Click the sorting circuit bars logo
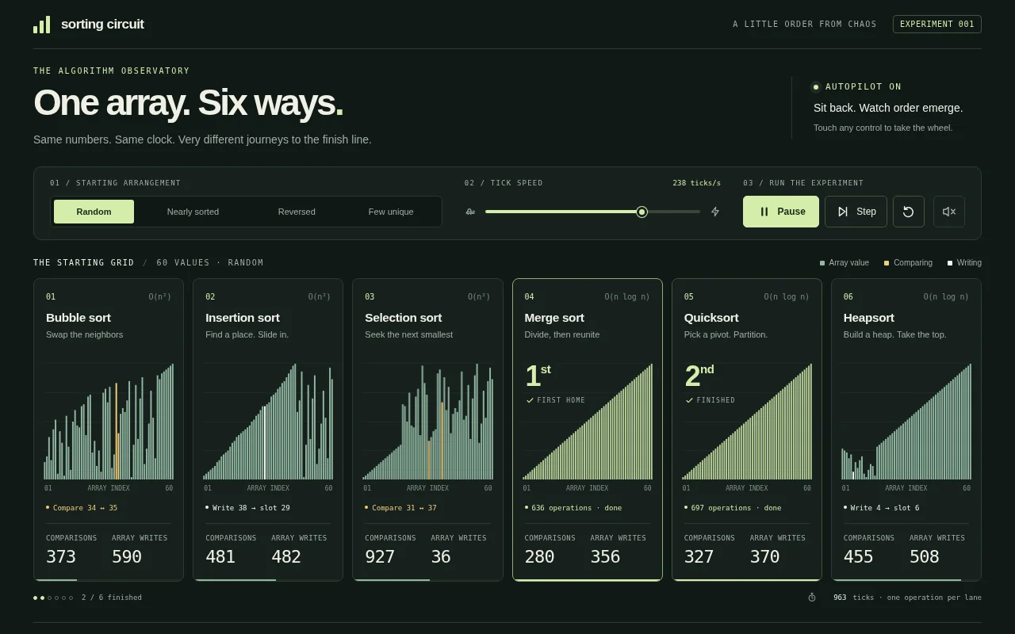Screen dimensions: 1015x634 click(x=41, y=25)
